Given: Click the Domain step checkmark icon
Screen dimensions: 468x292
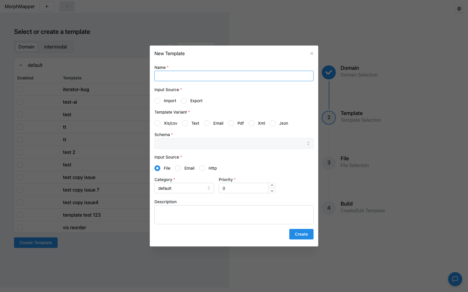Looking at the screenshot, I should (x=329, y=72).
